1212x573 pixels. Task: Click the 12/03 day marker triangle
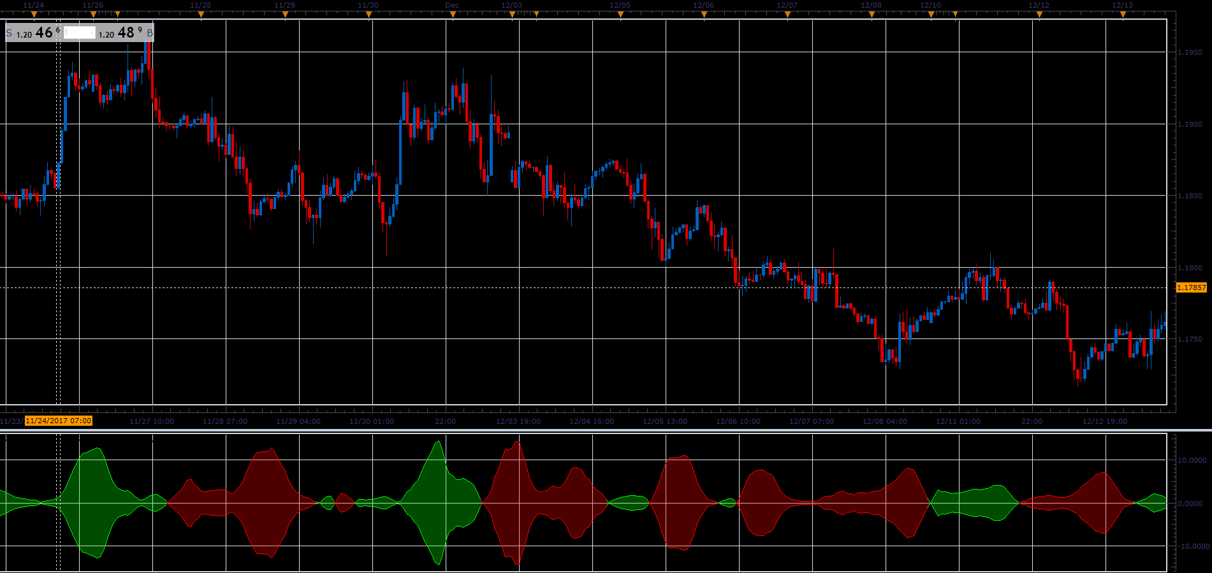[x=512, y=14]
